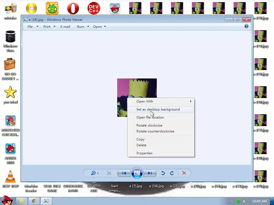Click the green tray status icon

click(x=238, y=201)
